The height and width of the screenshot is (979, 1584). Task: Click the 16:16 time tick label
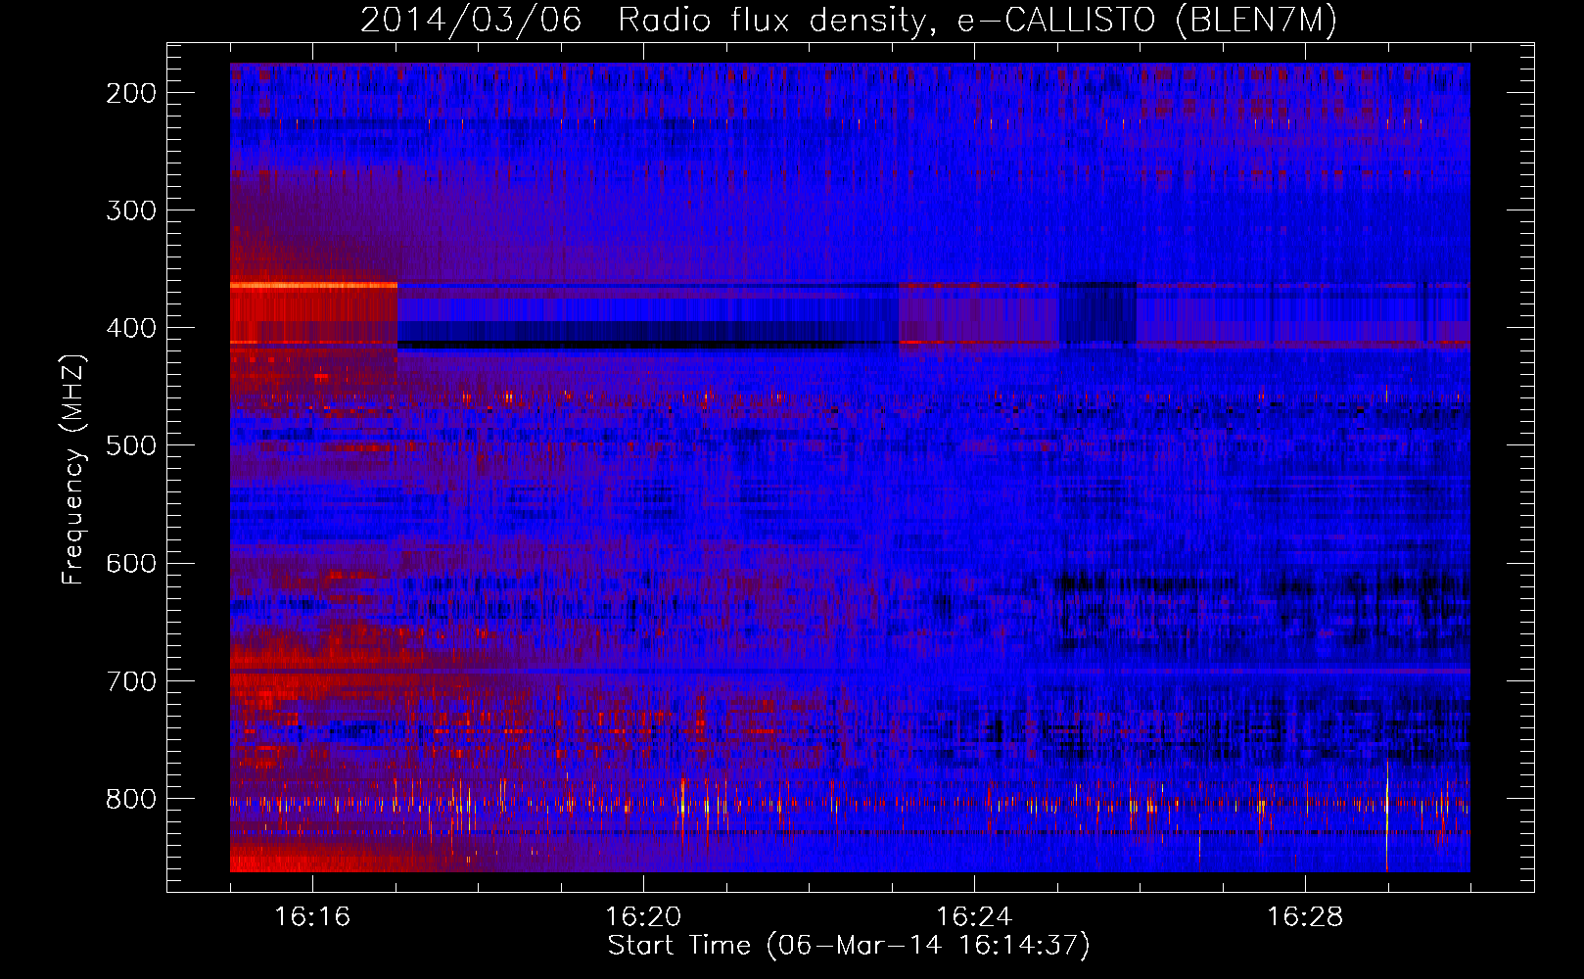[312, 917]
